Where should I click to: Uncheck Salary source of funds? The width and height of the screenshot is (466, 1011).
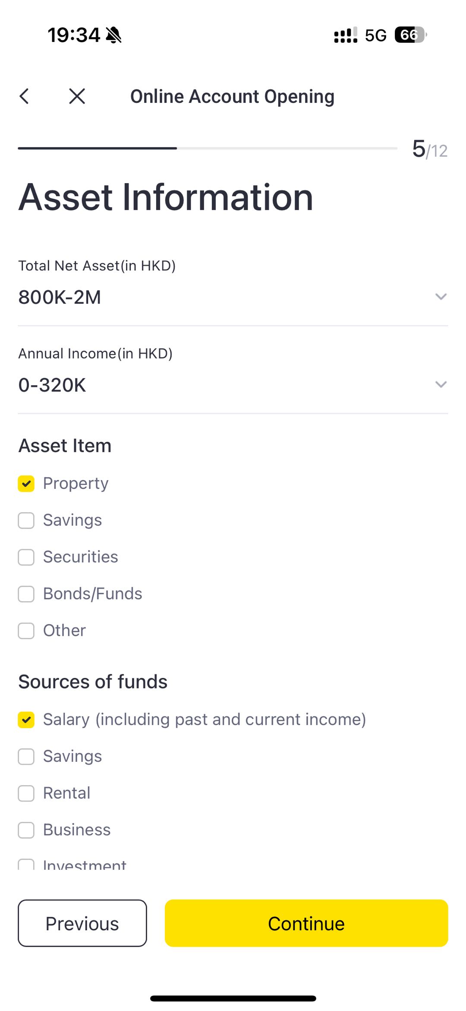[26, 720]
